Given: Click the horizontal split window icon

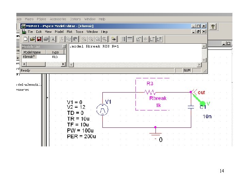Looking at the screenshot, I should pos(130,39).
